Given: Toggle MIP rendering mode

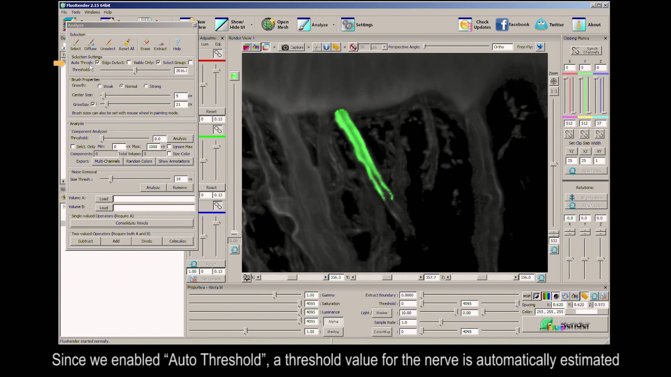Looking at the screenshot, I should pos(527,296).
